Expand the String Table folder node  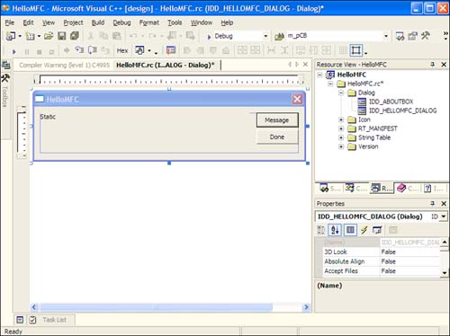341,137
